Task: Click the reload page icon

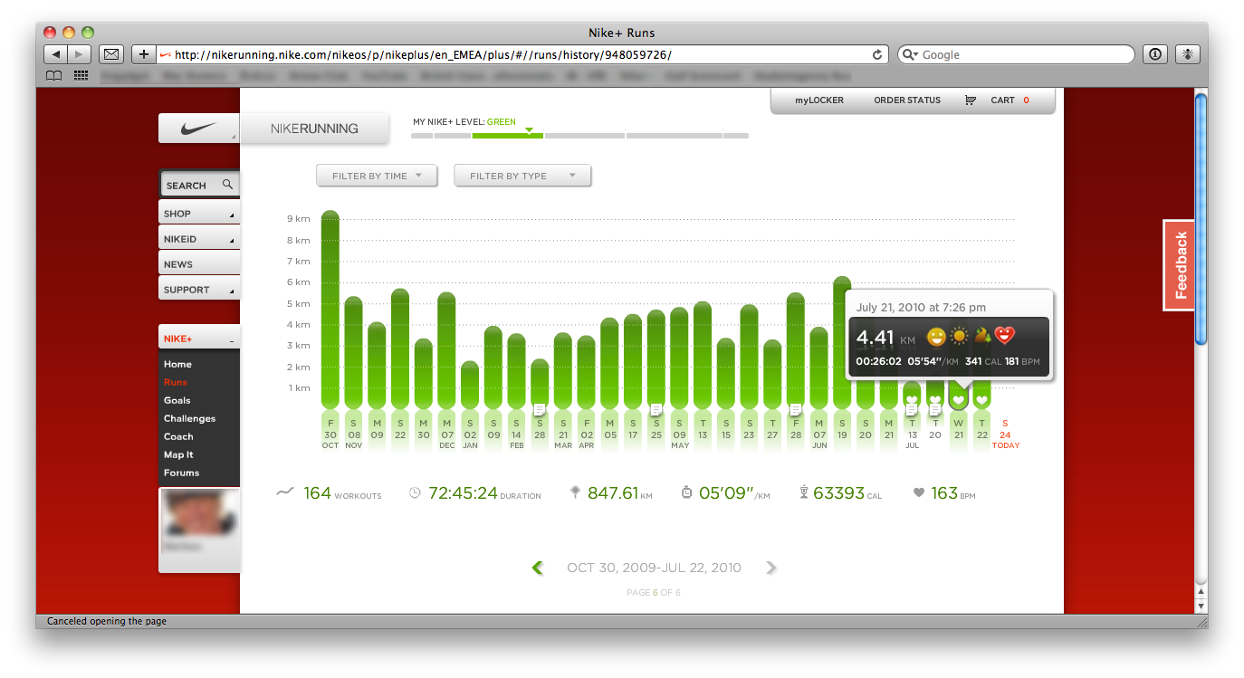Action: click(x=876, y=54)
